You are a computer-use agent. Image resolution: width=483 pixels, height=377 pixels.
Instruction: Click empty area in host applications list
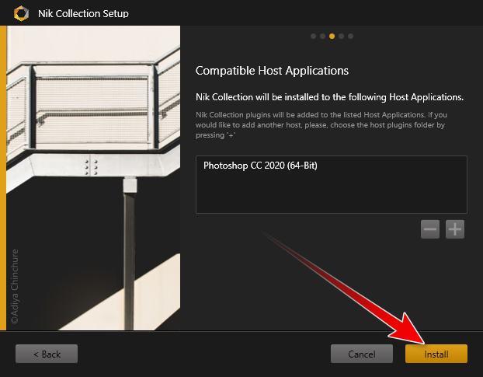(331, 194)
